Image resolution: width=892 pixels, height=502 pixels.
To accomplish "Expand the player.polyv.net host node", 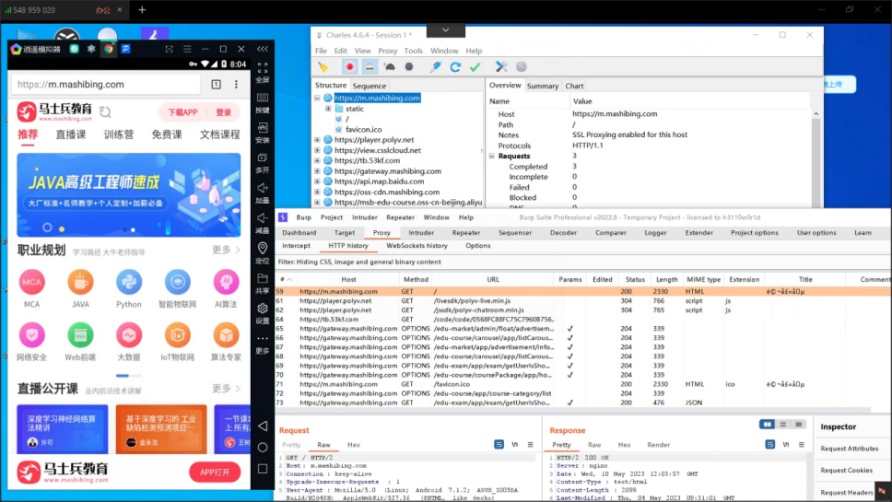I will coord(317,140).
